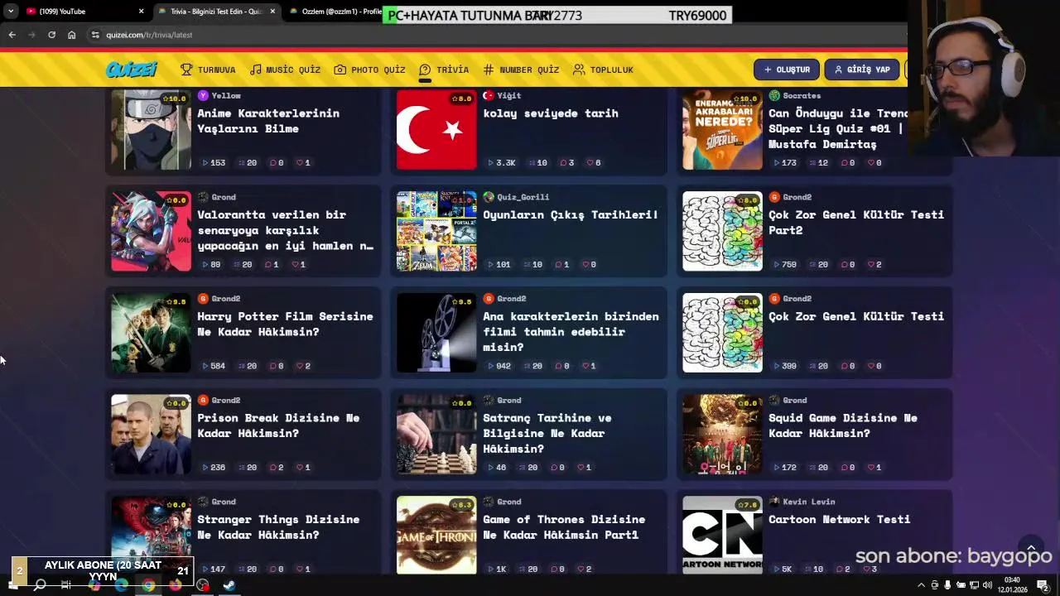The height and width of the screenshot is (596, 1060).
Task: Open 'Anime Karakterlerinin Yaşlarını Bilme' quiz
Action: click(x=268, y=121)
